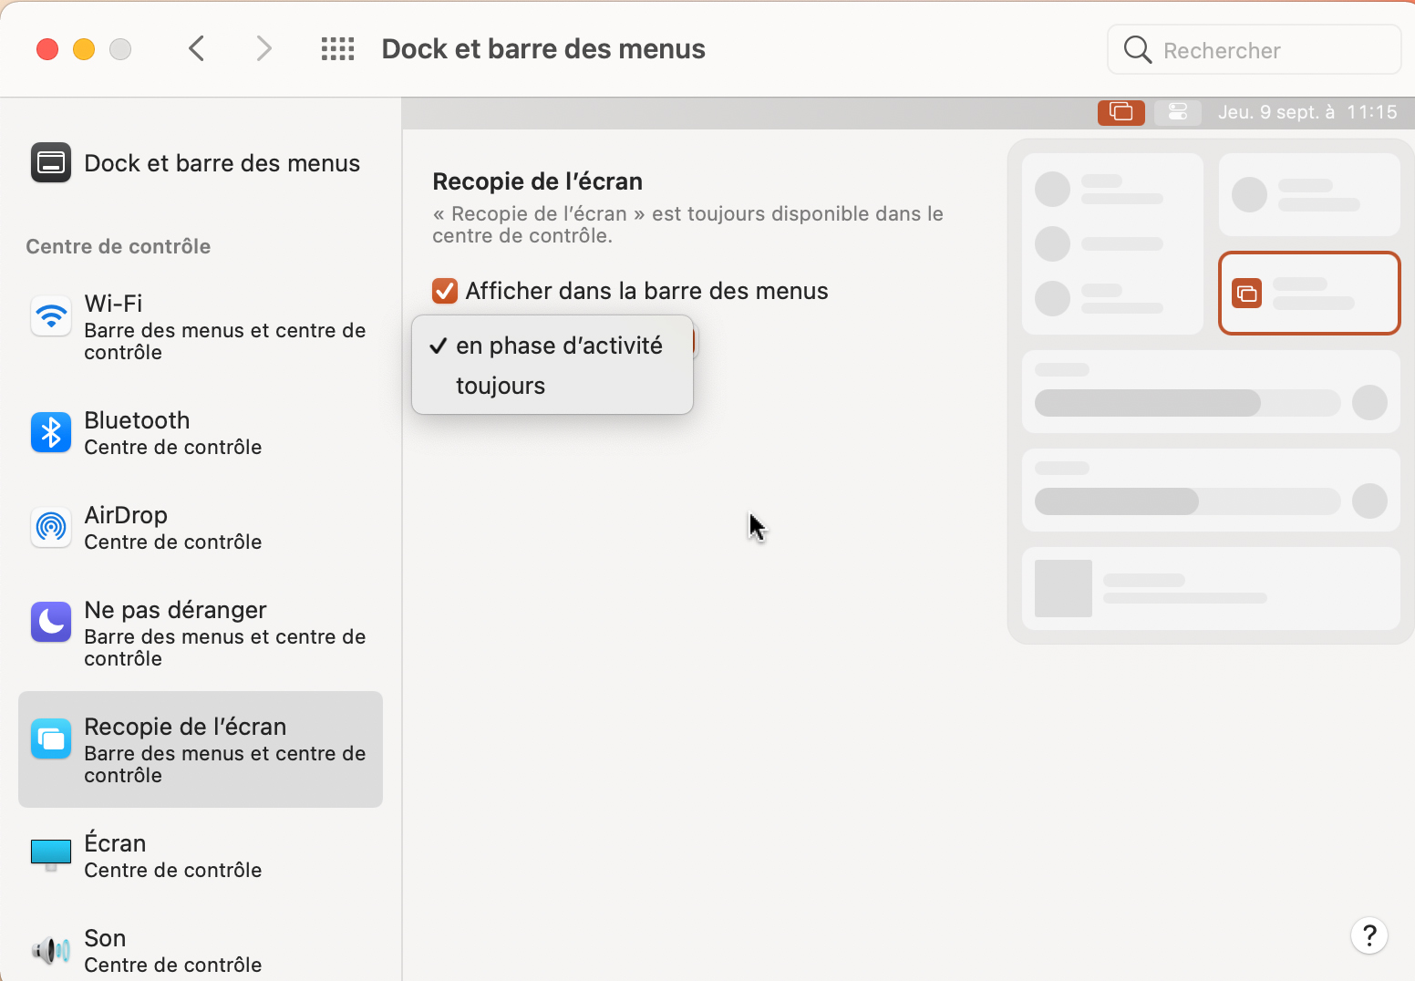This screenshot has width=1415, height=981.
Task: Click the search magnifier icon
Action: (x=1137, y=49)
